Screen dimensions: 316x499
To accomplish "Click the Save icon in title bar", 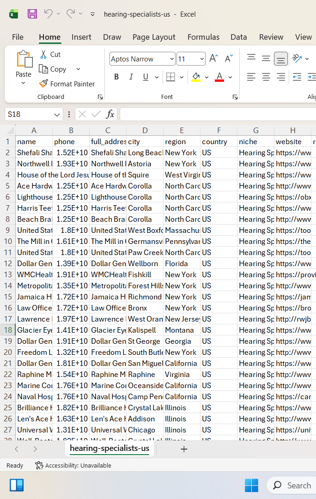I will (32, 14).
